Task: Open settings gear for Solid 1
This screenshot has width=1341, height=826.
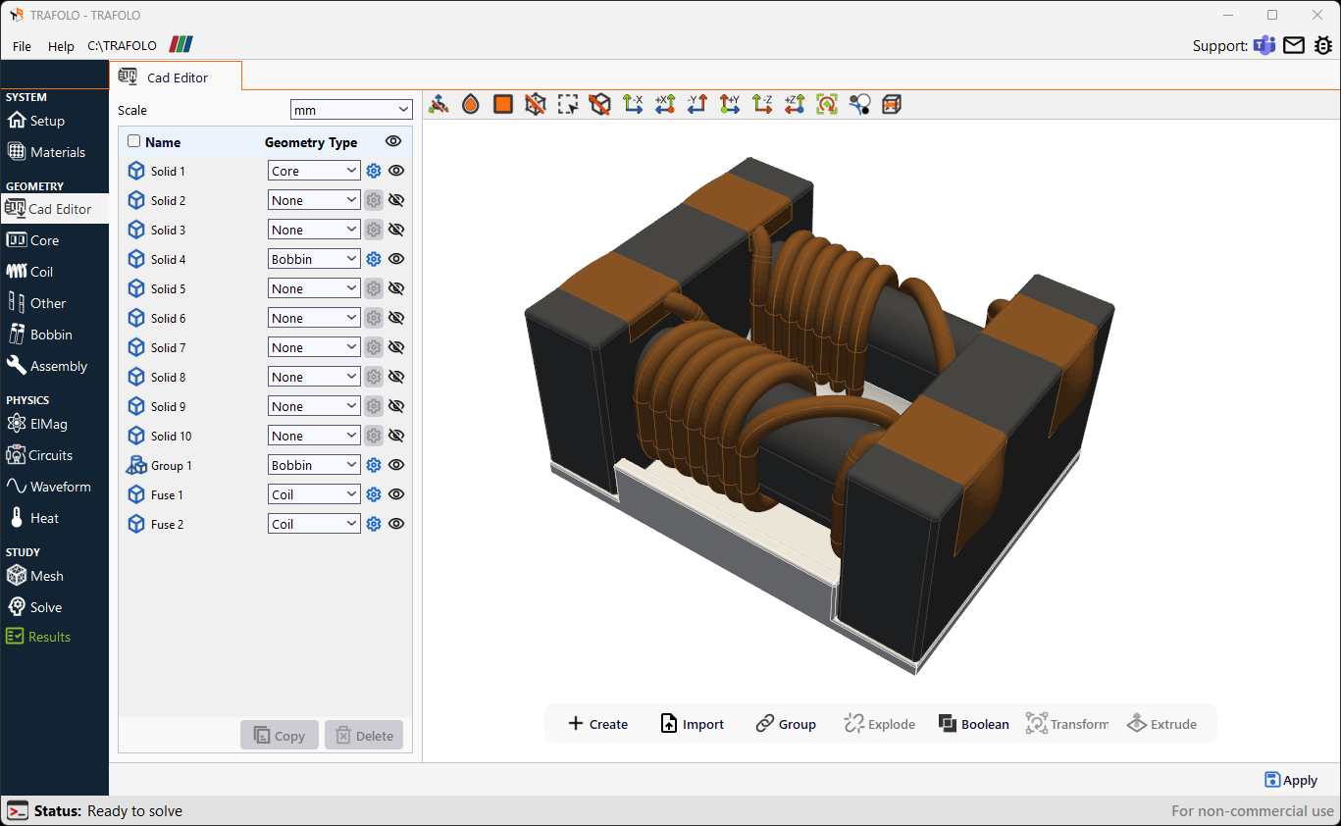Action: 374,171
